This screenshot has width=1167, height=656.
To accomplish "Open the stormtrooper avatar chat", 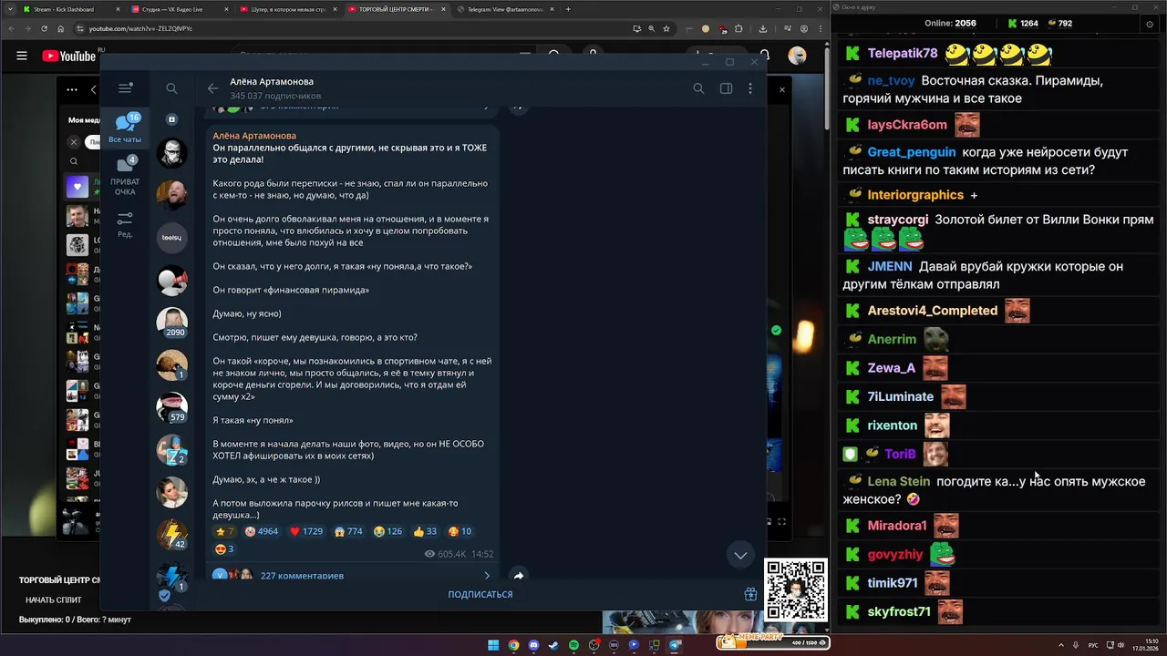I will coord(171,153).
